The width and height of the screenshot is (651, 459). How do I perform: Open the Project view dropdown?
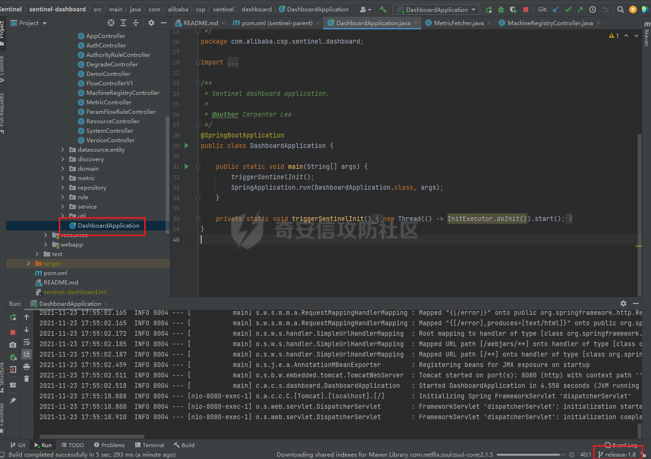[x=28, y=23]
